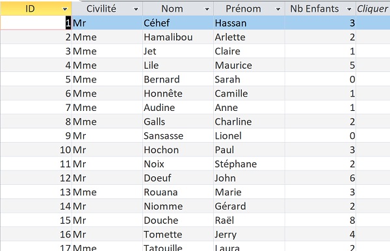Open the Nom column dropdown arrow
The width and height of the screenshot is (390, 251).
pos(207,9)
